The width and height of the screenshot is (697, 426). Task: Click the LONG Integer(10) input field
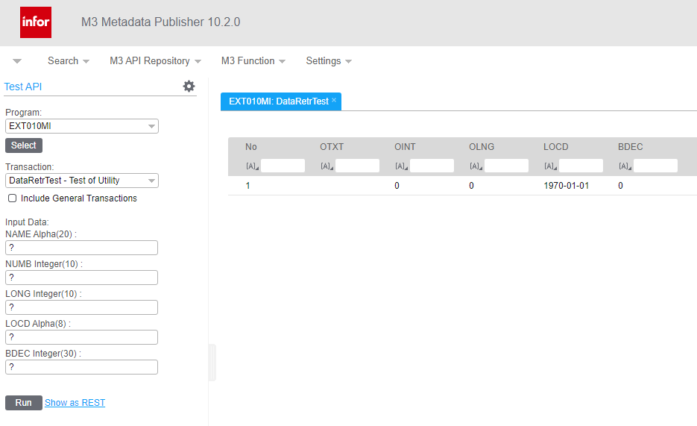(81, 307)
